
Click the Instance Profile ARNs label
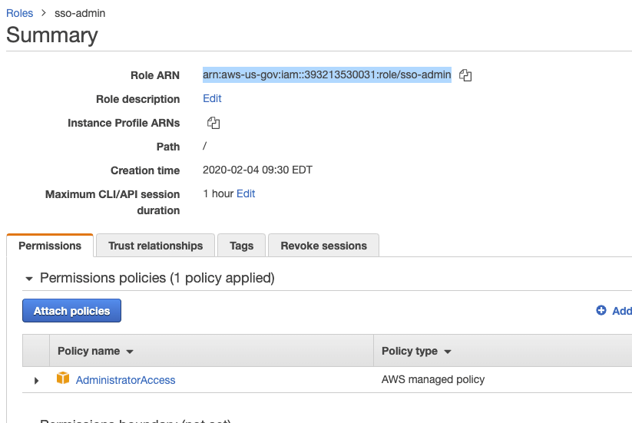pyautogui.click(x=124, y=123)
